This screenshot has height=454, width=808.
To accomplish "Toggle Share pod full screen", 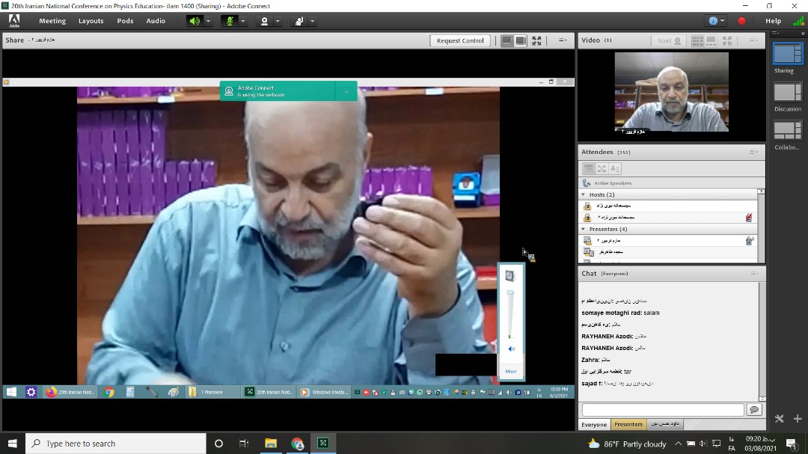I will pyautogui.click(x=536, y=40).
